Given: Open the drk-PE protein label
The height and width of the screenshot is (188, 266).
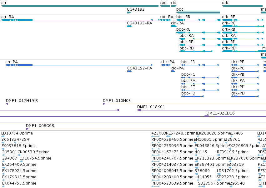Looking at the screenshot, I should click(x=238, y=62).
